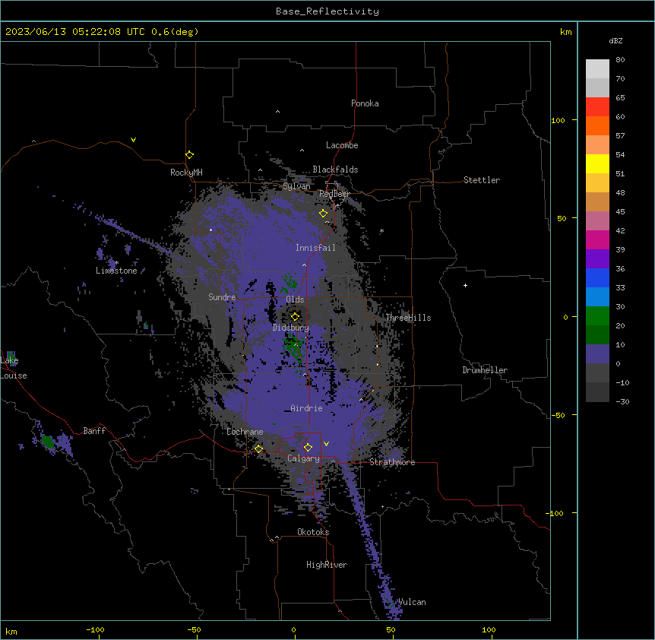Click the Louise label at left edge
This screenshot has height=640, width=655.
tap(14, 375)
